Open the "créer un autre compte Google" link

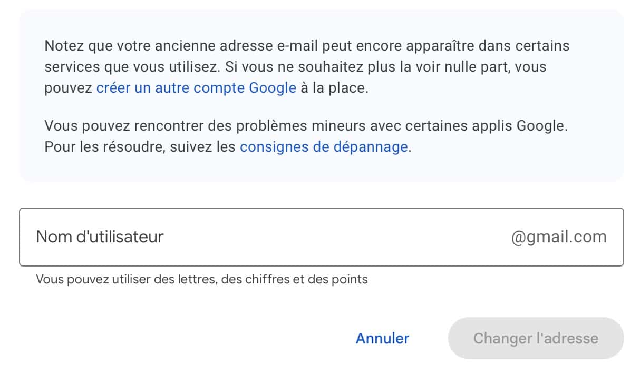196,88
